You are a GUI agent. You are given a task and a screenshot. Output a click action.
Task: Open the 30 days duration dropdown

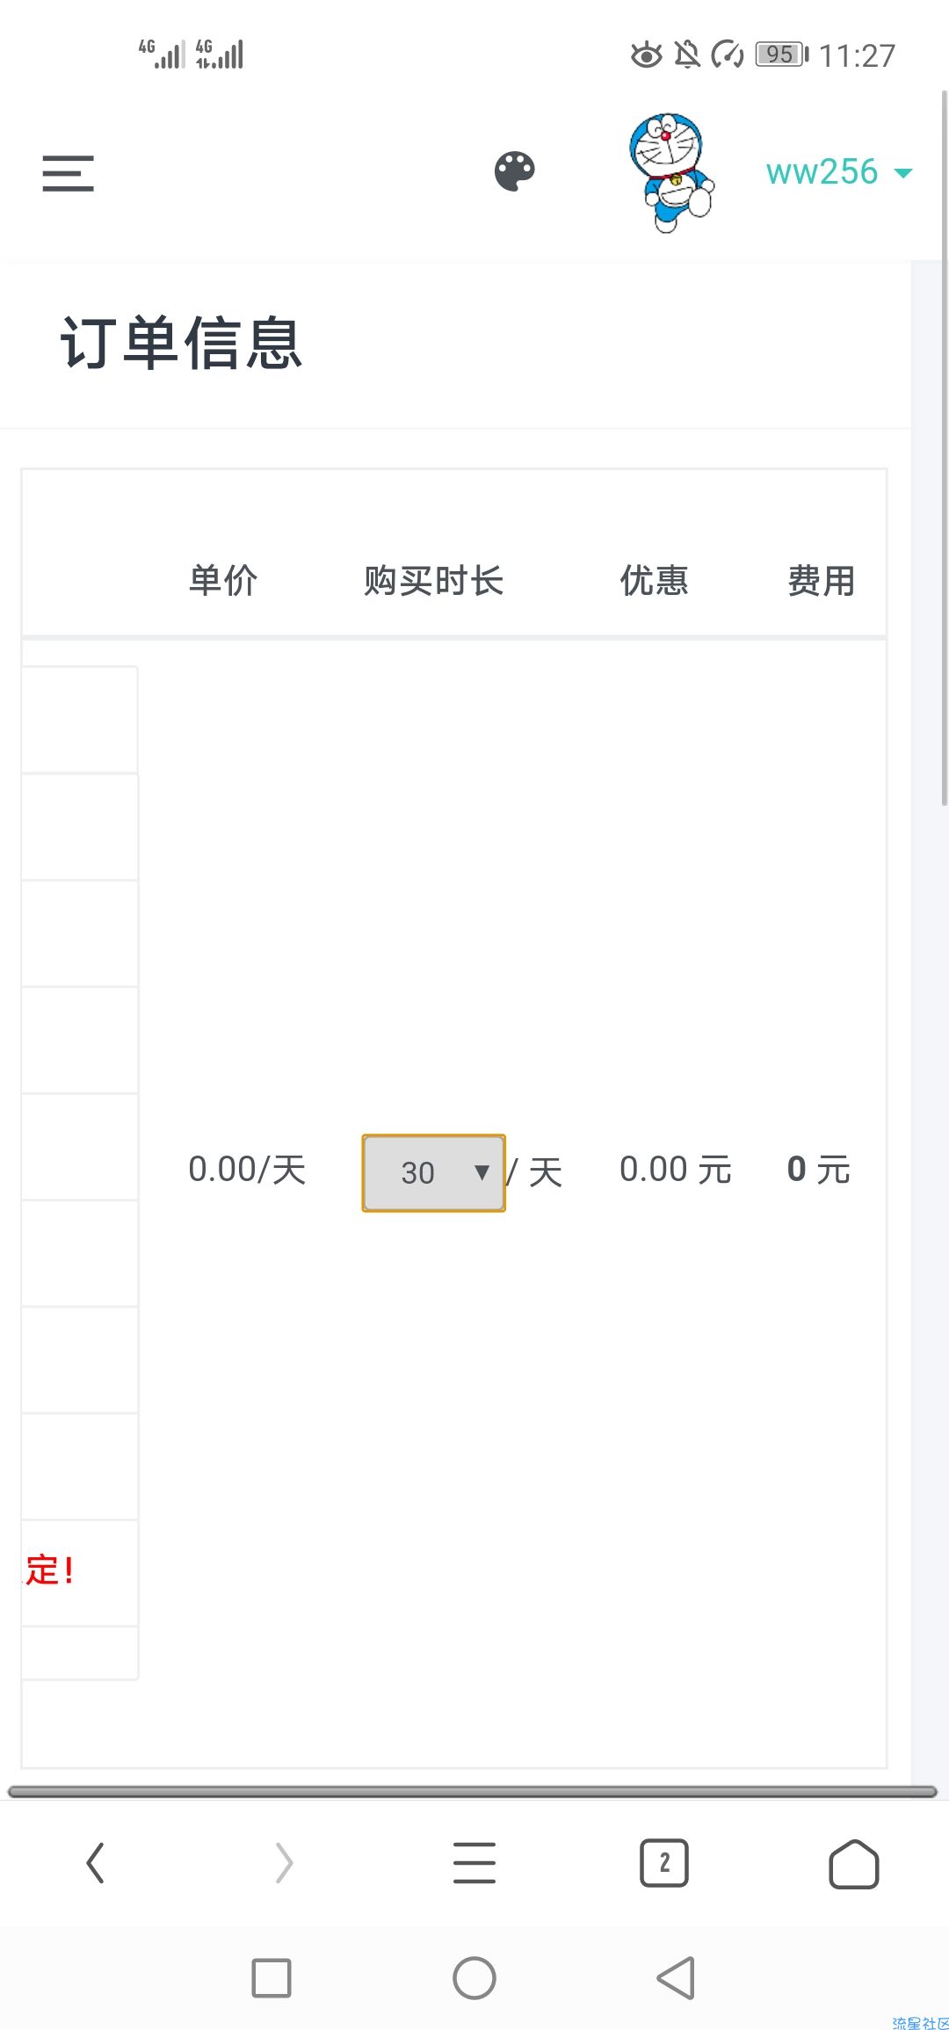click(x=434, y=1173)
